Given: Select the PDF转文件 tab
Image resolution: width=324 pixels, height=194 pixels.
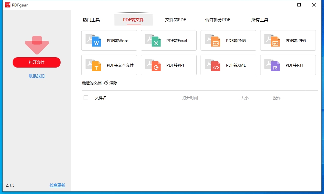Looking at the screenshot, I should [x=133, y=20].
